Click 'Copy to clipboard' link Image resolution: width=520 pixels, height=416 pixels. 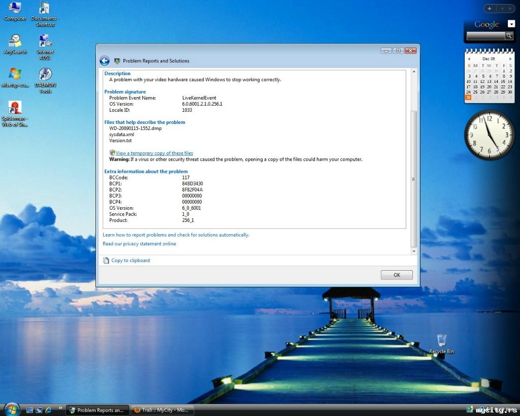(x=131, y=261)
